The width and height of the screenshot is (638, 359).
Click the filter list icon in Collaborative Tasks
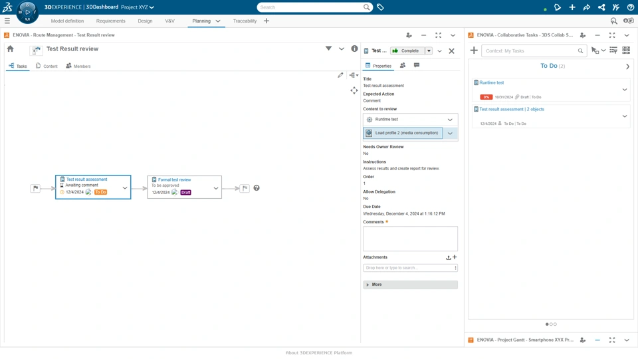point(613,51)
